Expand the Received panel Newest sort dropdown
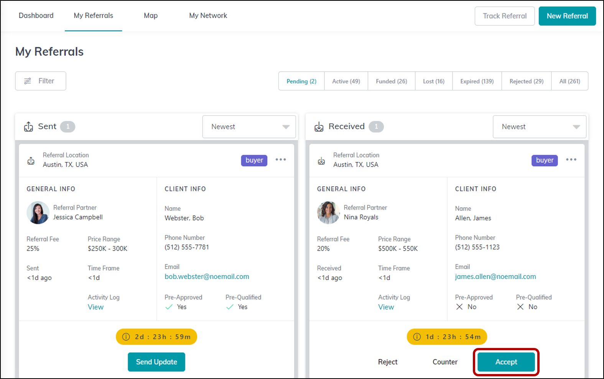This screenshot has height=379, width=604. point(540,127)
